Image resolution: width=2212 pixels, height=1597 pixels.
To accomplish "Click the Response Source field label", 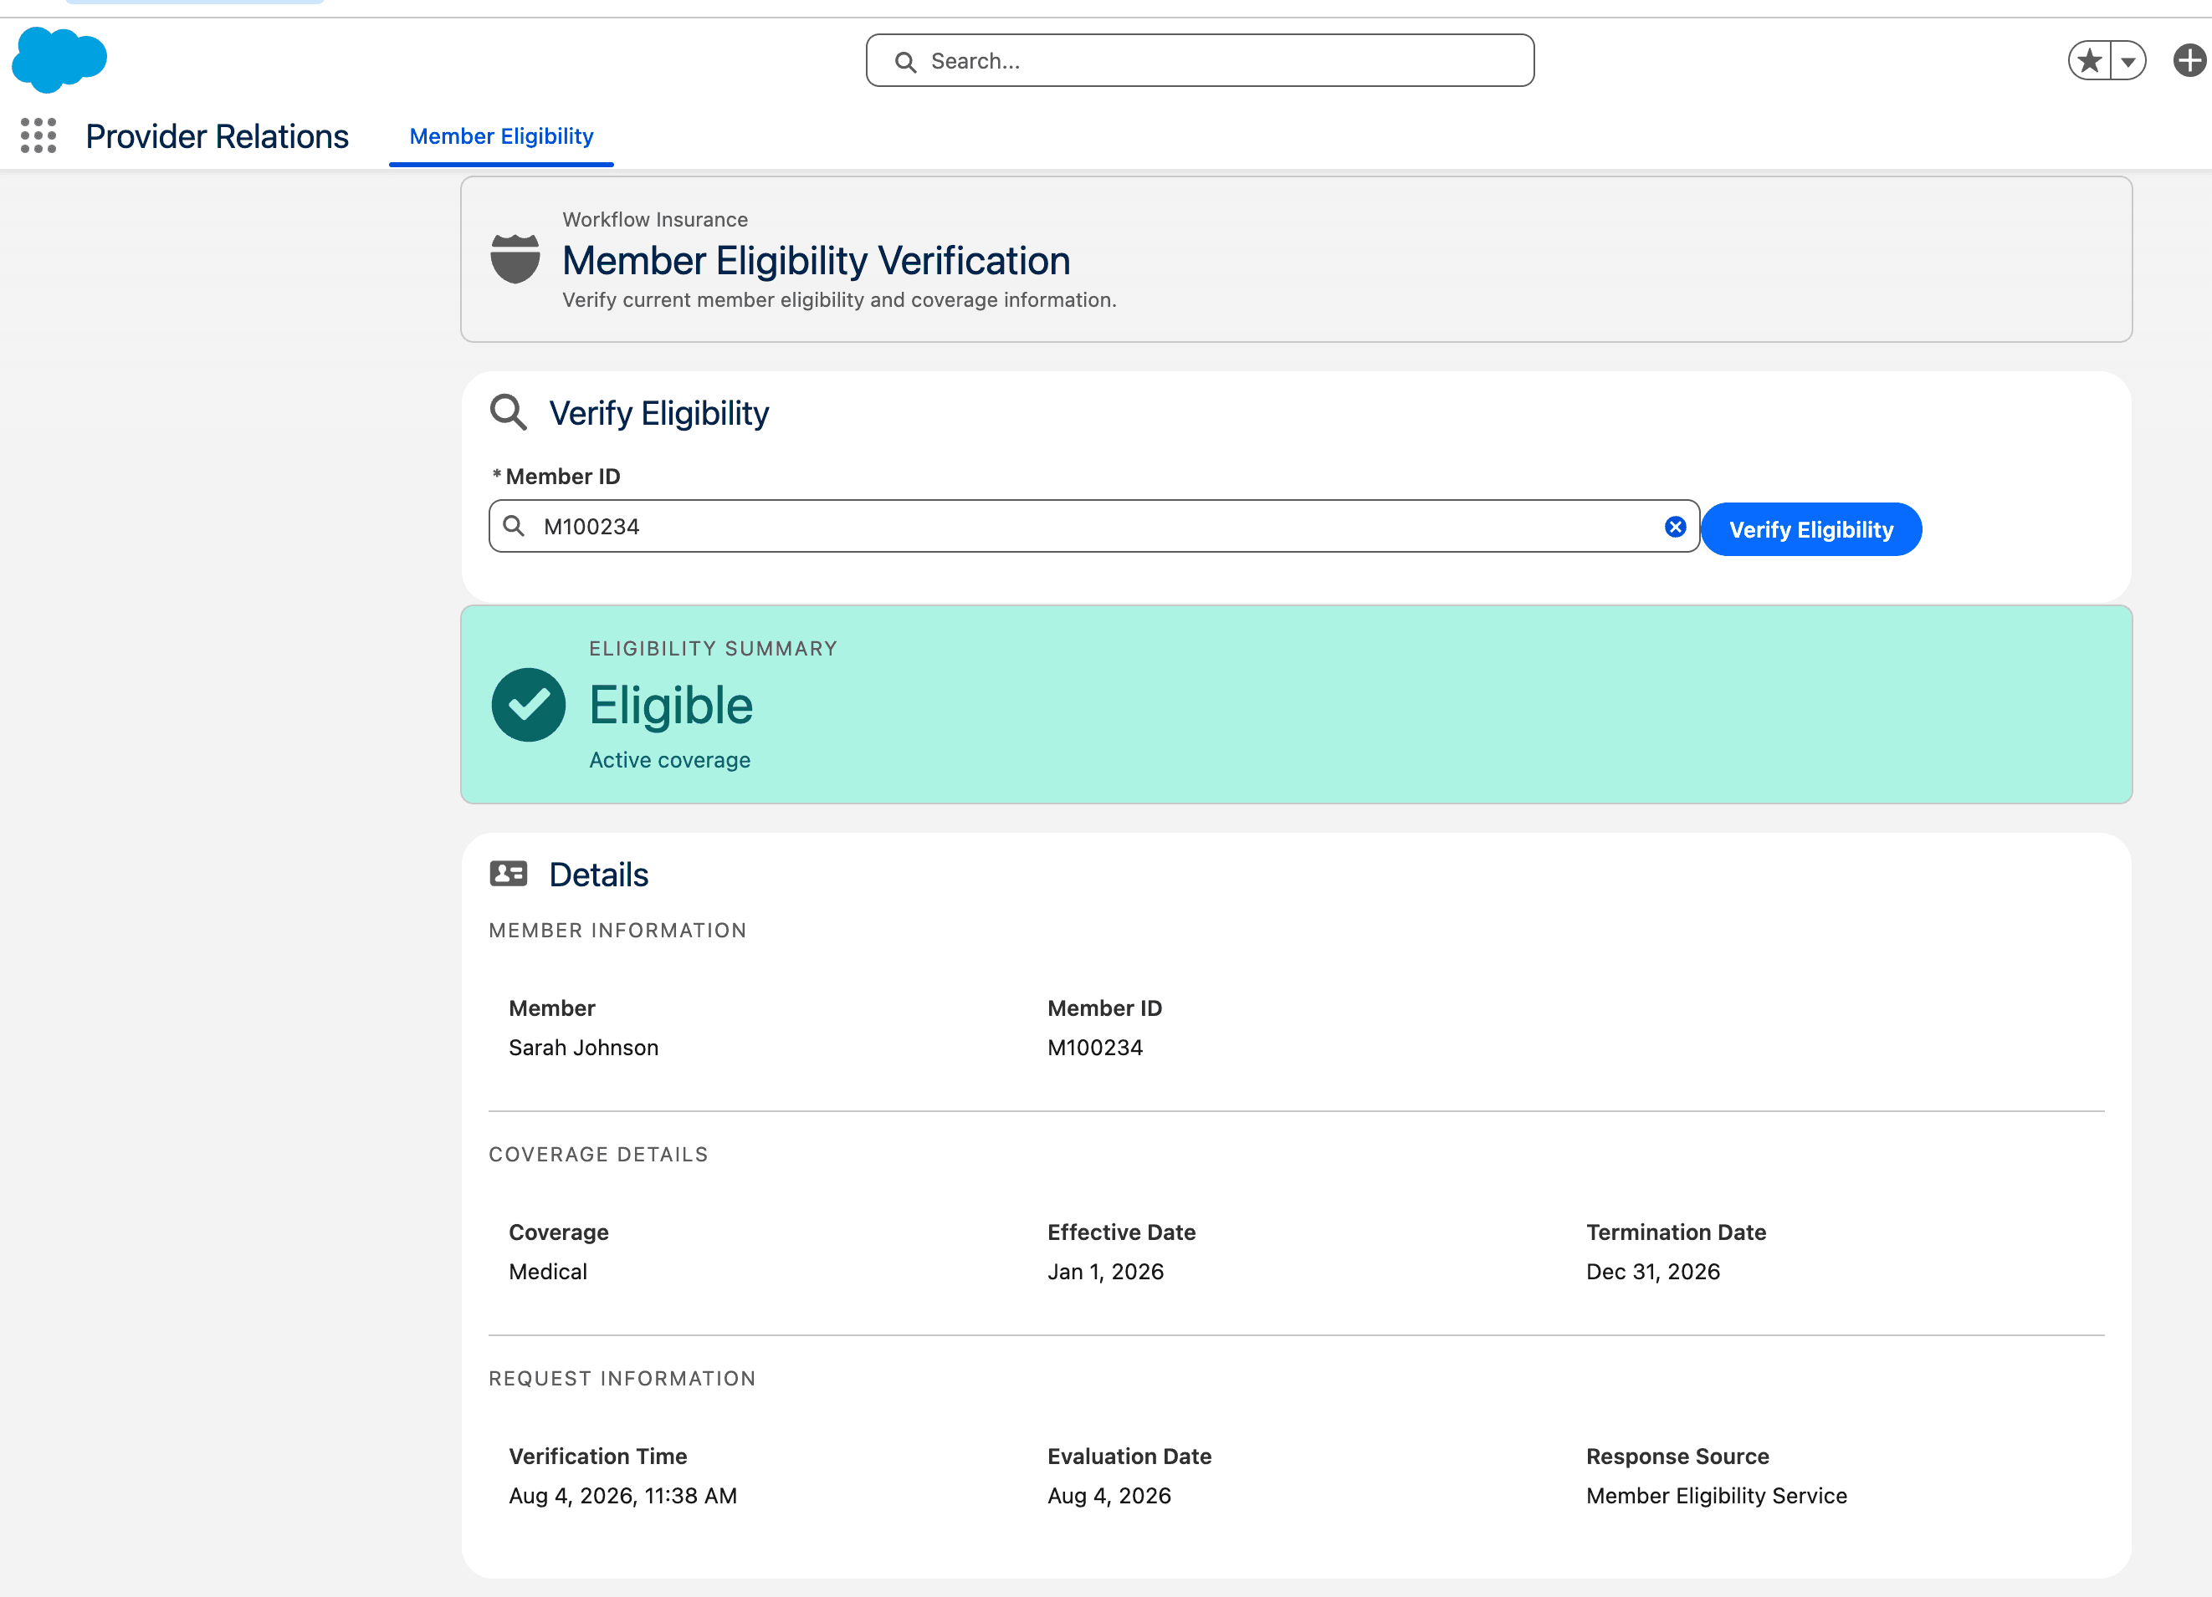I will (1677, 1457).
